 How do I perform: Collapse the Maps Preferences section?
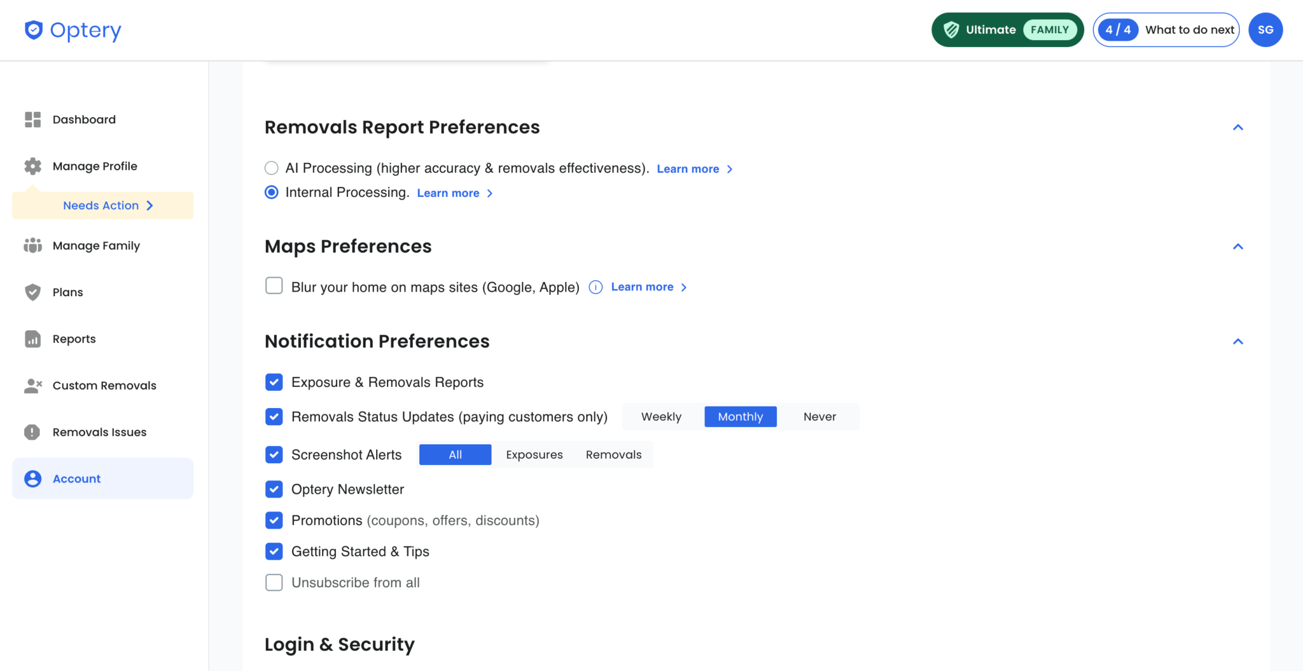click(x=1237, y=247)
